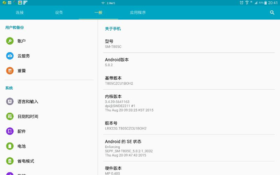Click the green key icon beside 账户
Screen dimensions: 280x175
click(10, 41)
